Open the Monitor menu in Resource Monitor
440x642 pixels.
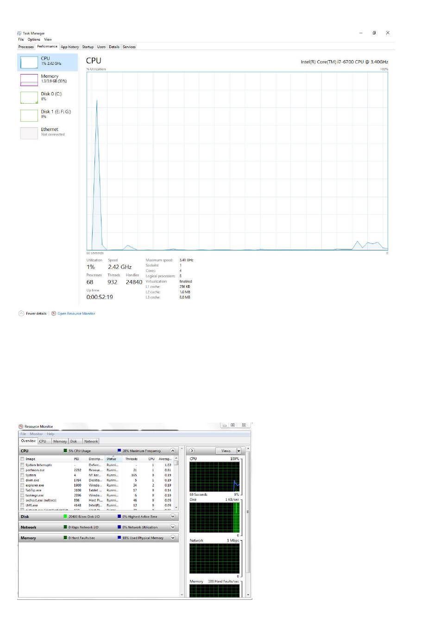36,434
